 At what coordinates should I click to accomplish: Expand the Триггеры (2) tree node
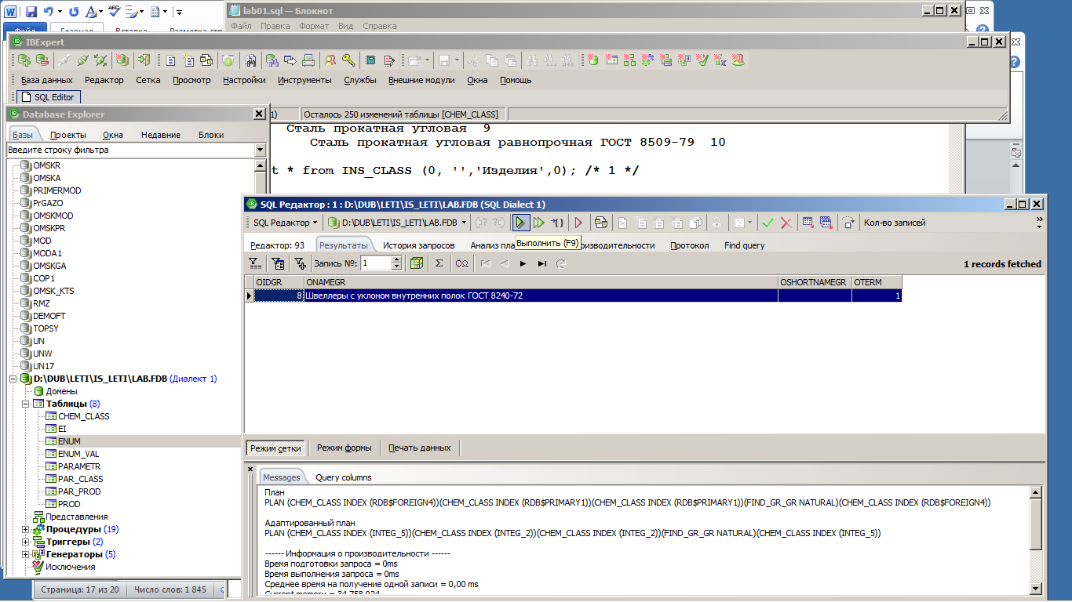(x=25, y=542)
